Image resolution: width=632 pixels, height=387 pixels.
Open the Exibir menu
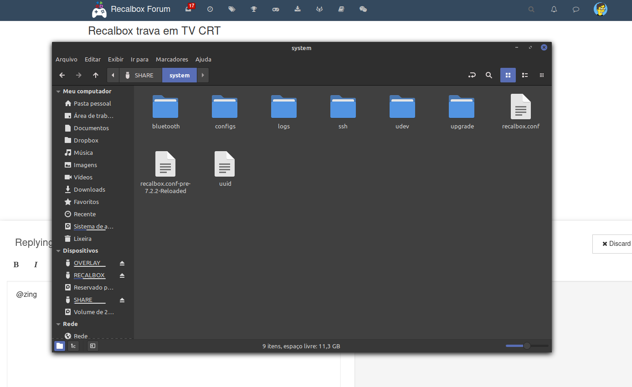click(x=116, y=59)
